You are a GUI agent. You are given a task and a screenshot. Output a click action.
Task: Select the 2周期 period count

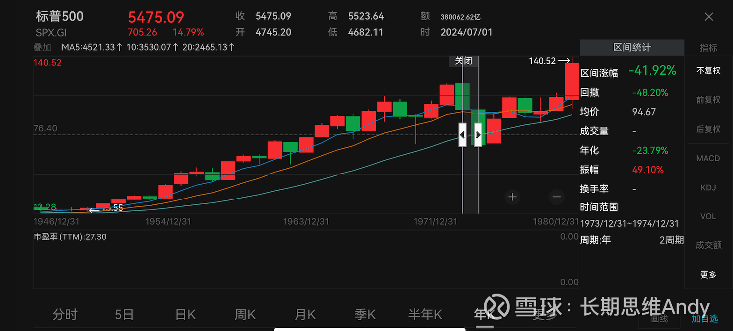coord(671,240)
